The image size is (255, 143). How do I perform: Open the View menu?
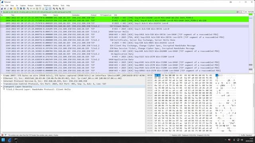(x=12, y=6)
